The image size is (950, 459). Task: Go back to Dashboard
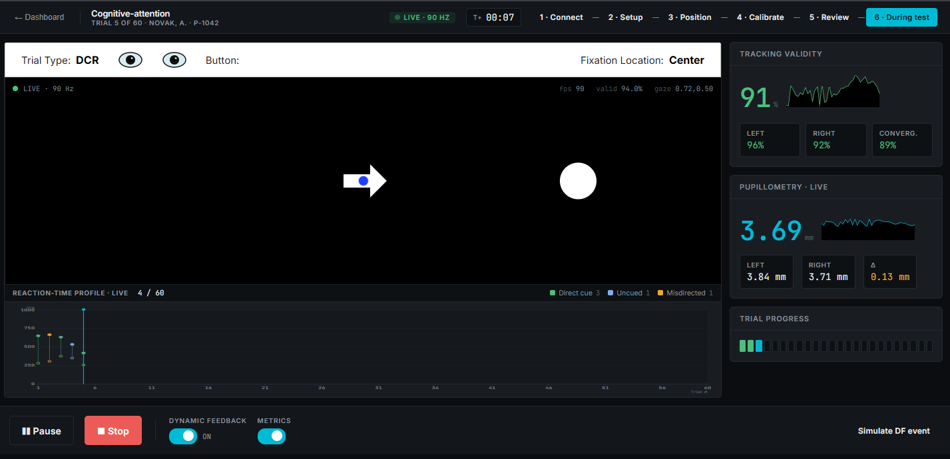39,17
